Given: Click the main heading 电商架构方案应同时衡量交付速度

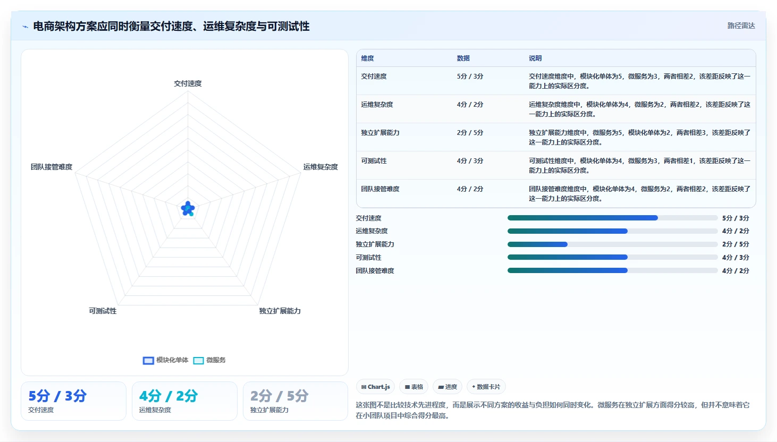Looking at the screenshot, I should point(171,27).
